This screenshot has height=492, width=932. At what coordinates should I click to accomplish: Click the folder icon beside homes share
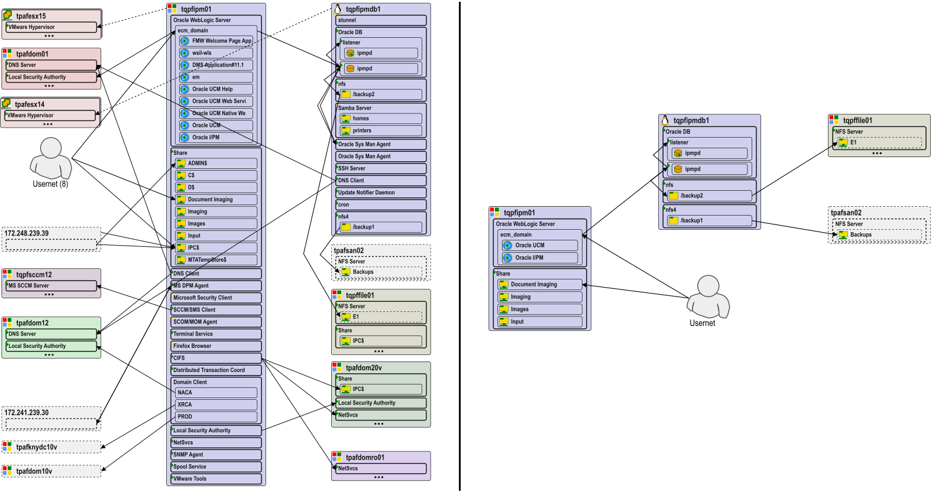pos(346,119)
